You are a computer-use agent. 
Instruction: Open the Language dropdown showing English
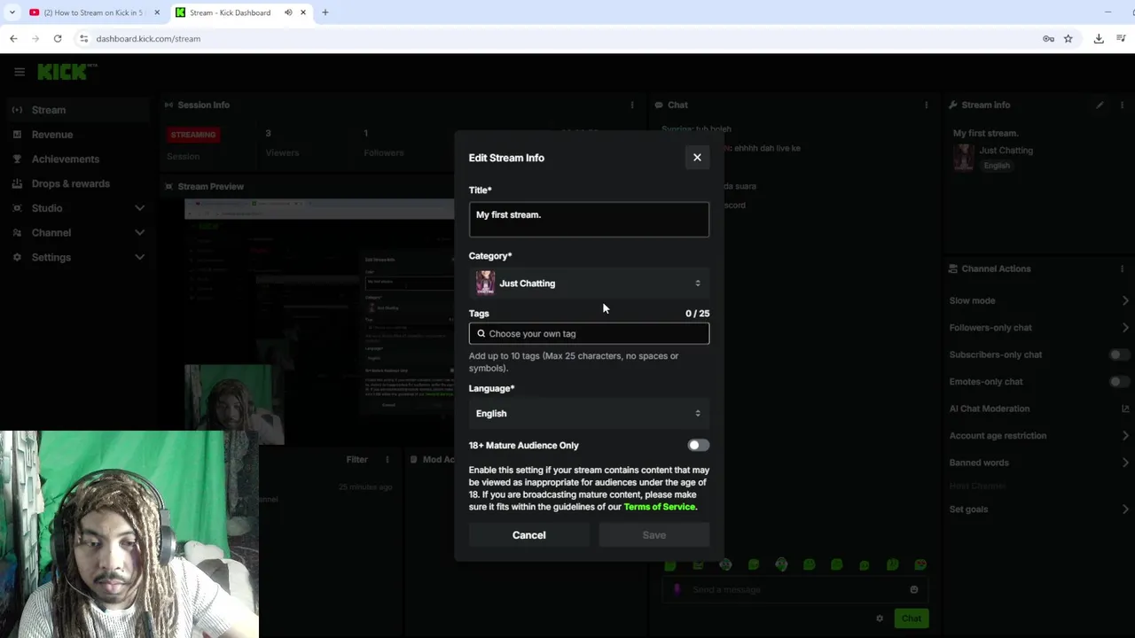pos(589,413)
